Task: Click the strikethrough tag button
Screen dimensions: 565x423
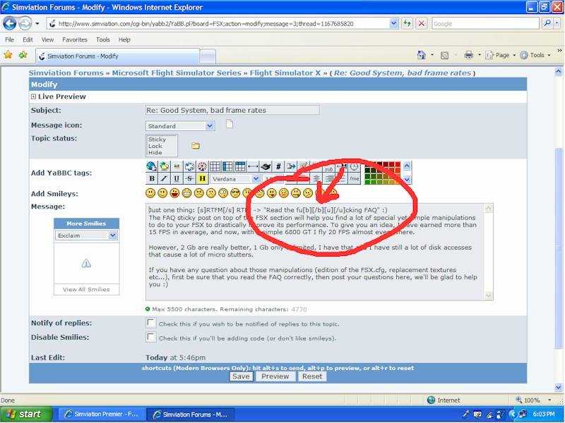Action: [189, 179]
